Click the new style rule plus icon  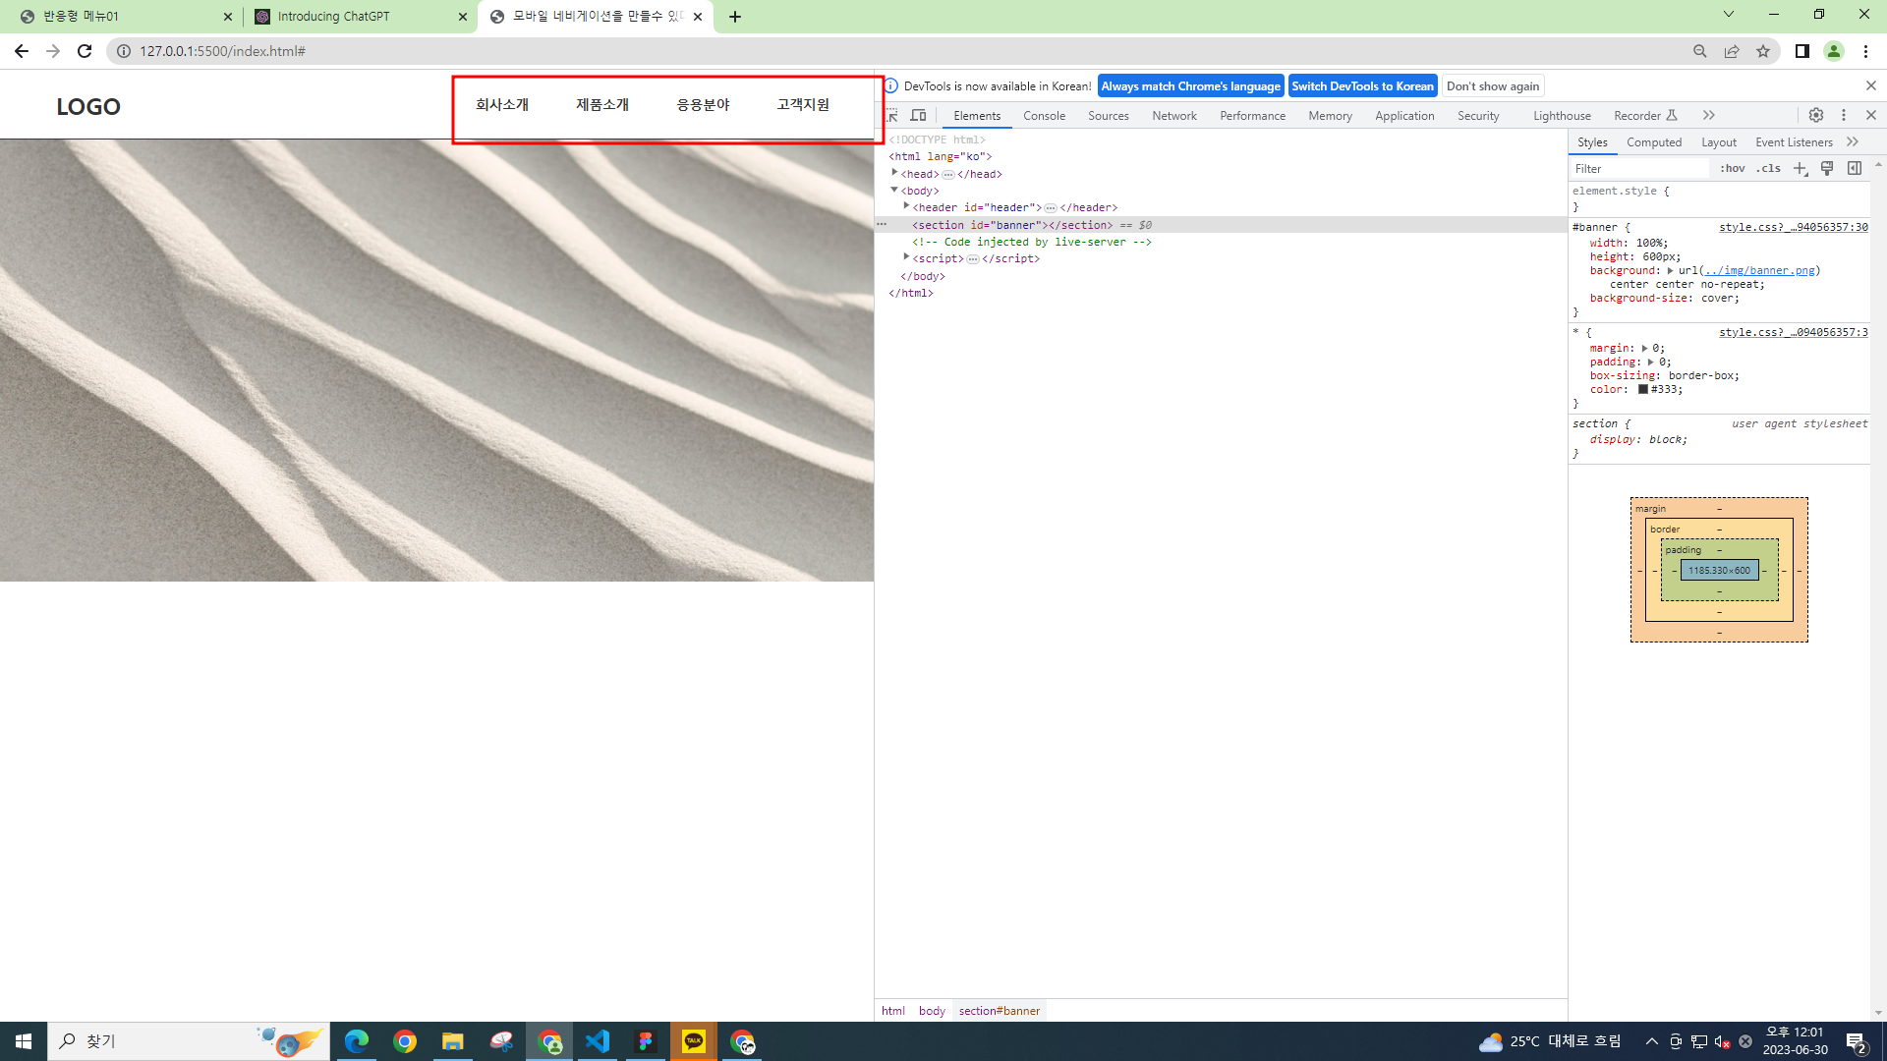1801,169
